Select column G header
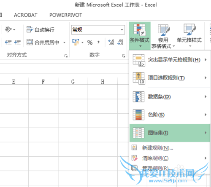The height and width of the screenshot is (187, 211). tap(73, 81)
